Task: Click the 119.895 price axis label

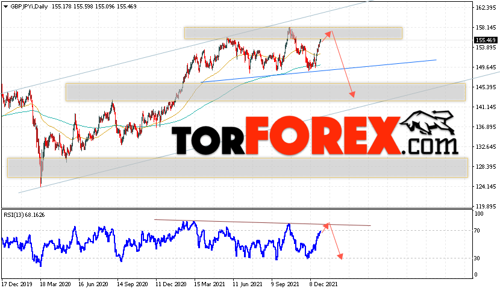Action: [486, 207]
